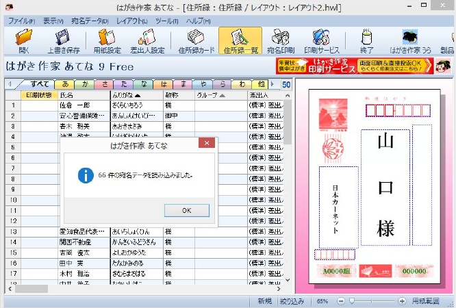Click the 敬称 column header
Viewport: 456px width, 308px height.
(x=179, y=95)
